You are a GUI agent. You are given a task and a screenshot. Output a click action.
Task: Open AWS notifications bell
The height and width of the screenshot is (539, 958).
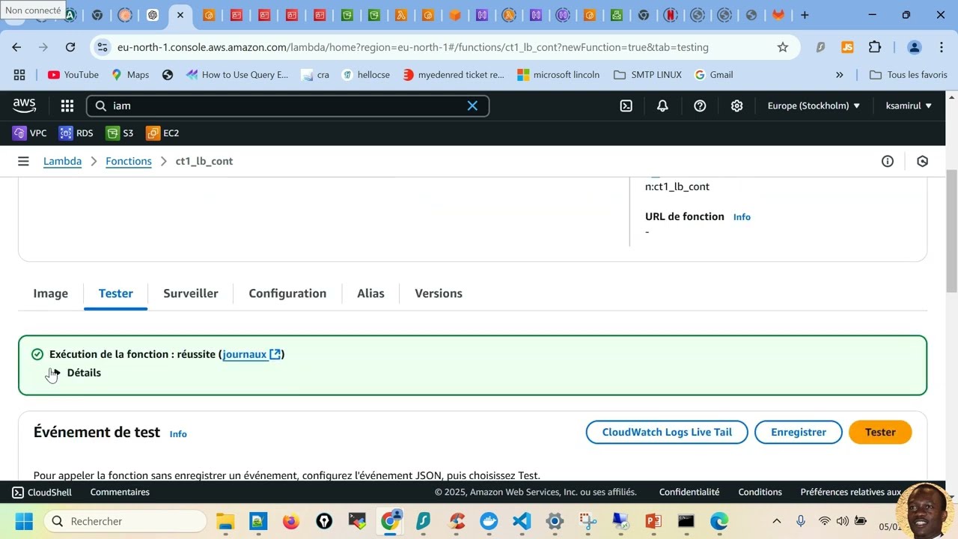point(662,106)
